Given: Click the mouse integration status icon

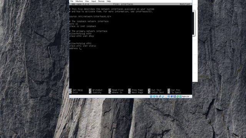Looking at the screenshot, I should tap(178, 96).
